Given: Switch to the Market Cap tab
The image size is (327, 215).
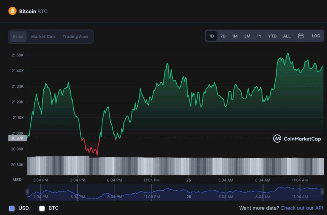Looking at the screenshot, I should pos(43,36).
